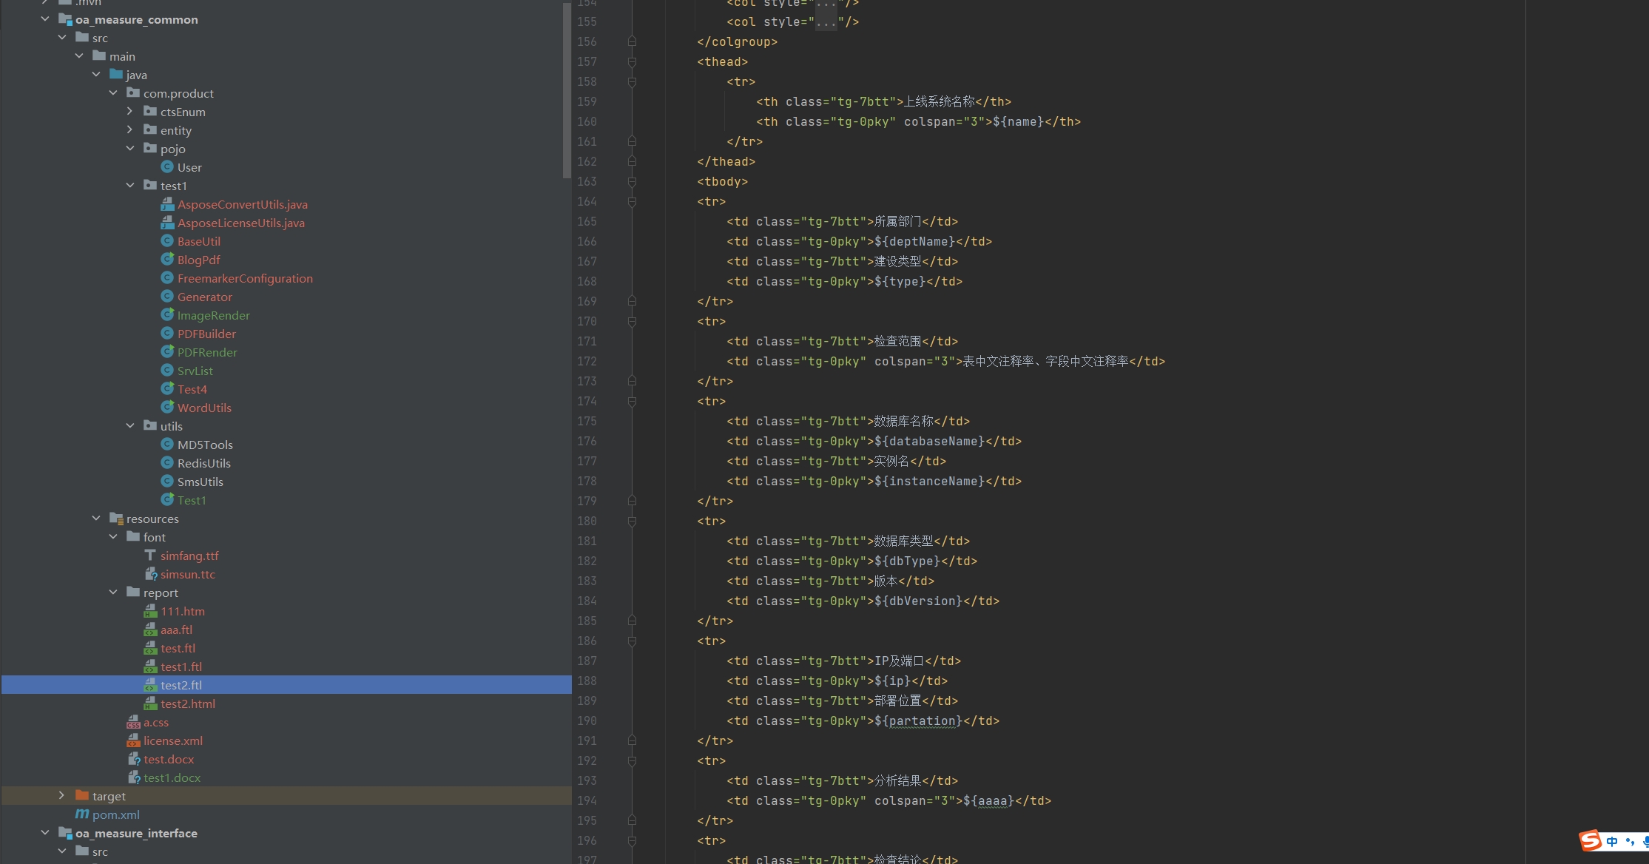Expand the ctsEnum package
The height and width of the screenshot is (864, 1649).
[x=130, y=112]
